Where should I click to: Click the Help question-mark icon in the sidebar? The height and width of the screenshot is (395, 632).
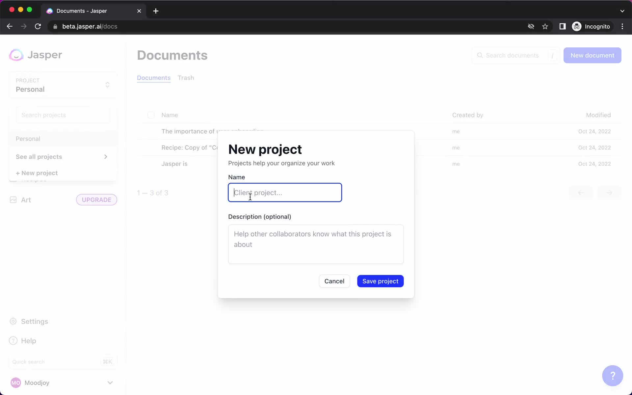click(x=13, y=341)
